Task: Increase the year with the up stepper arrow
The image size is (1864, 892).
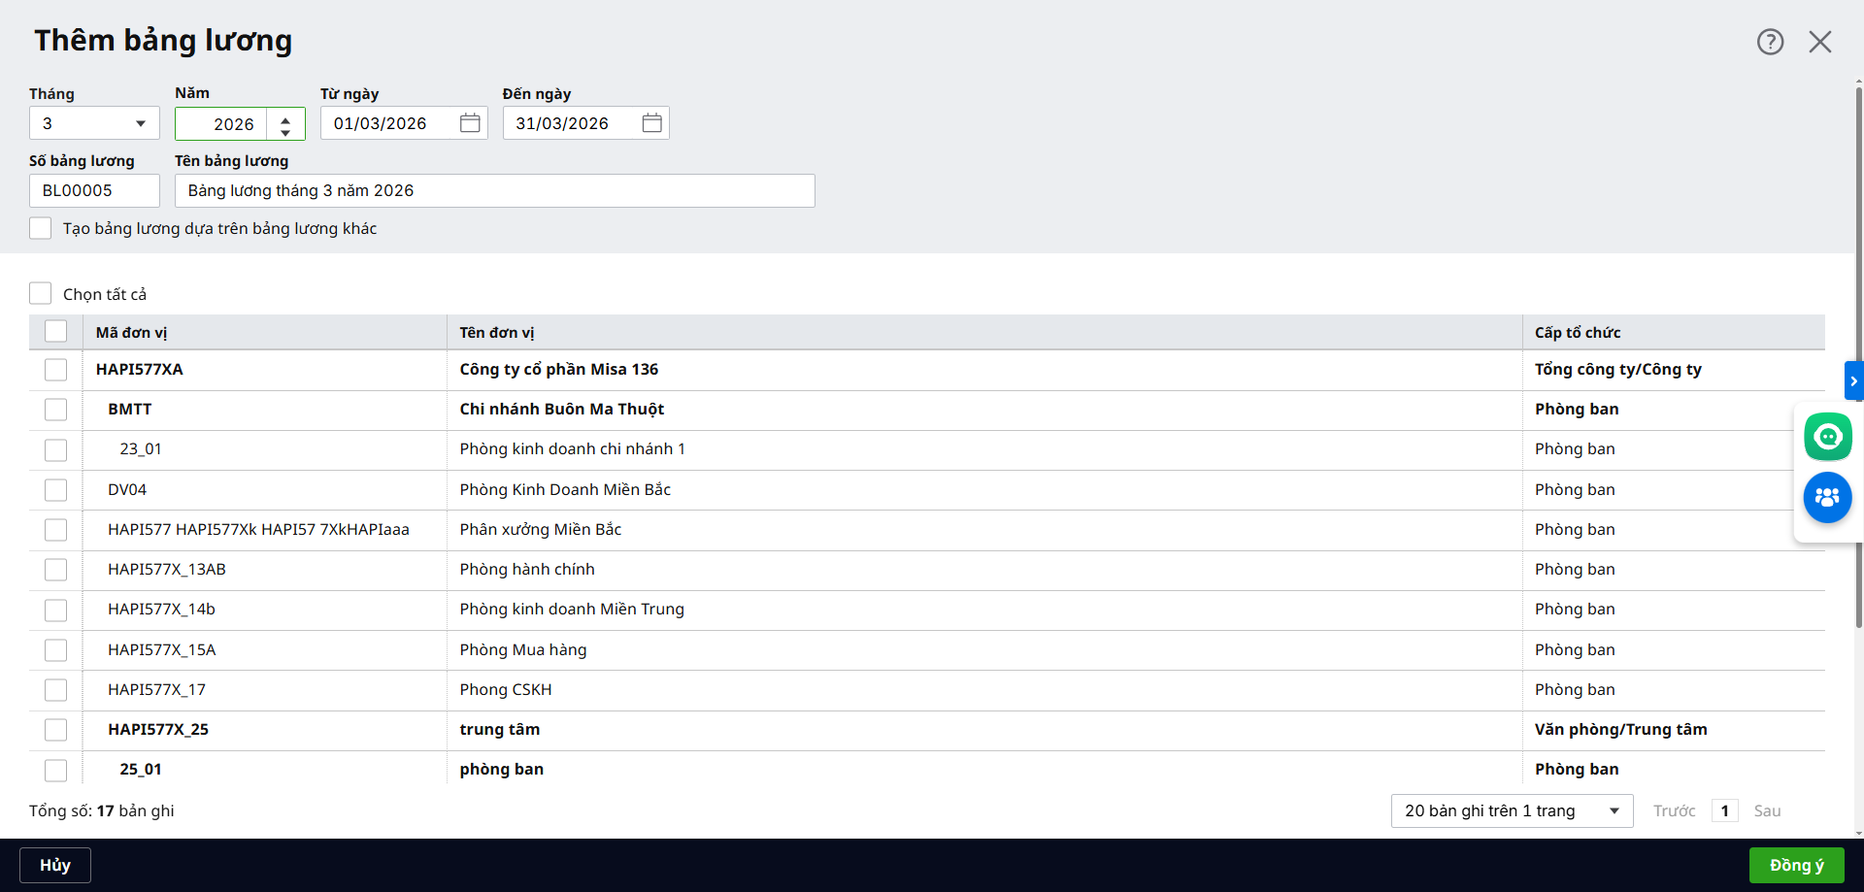Action: [285, 118]
